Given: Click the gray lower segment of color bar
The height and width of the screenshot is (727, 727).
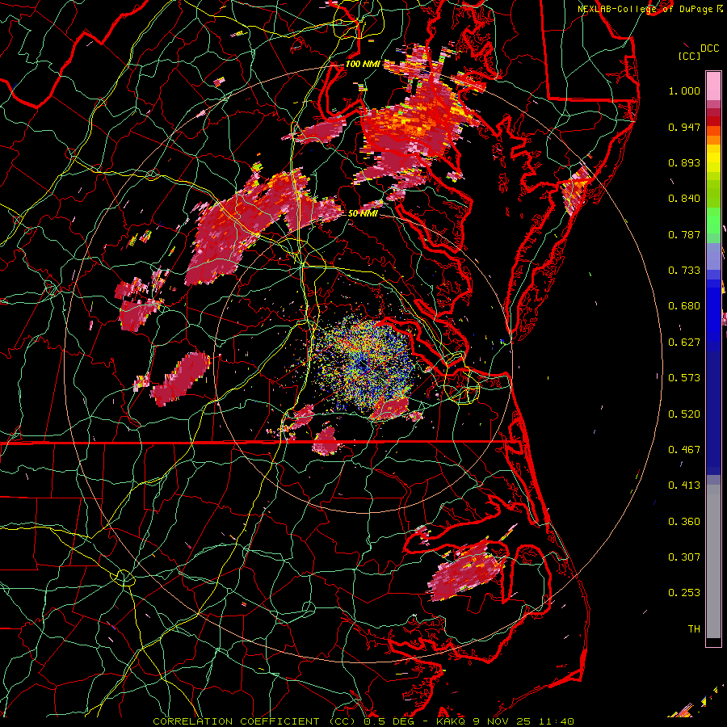Looking at the screenshot, I should click(713, 561).
